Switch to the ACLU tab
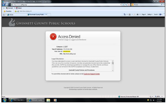This screenshot has width=167, height=104. (x=17, y=15)
